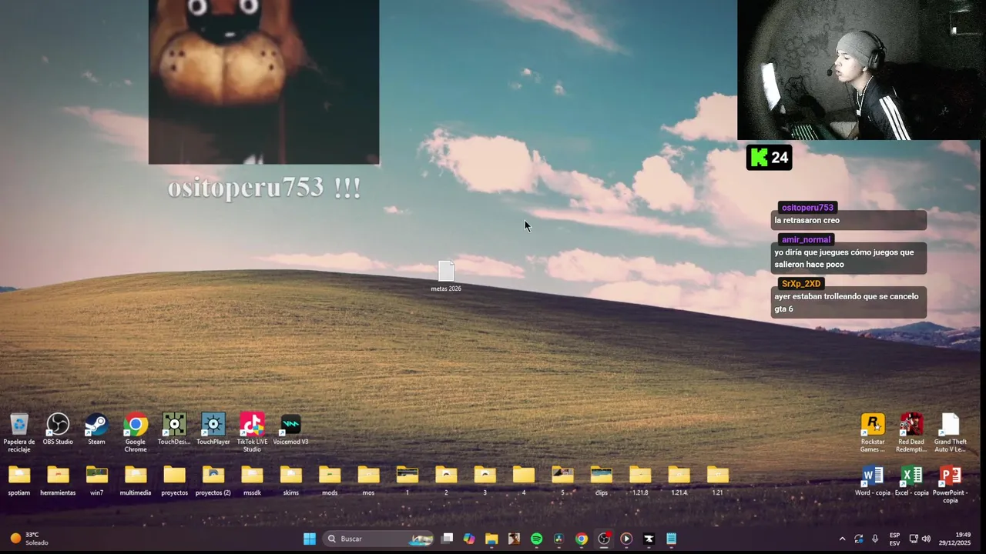Select the proyectos (2) folder

tap(213, 481)
